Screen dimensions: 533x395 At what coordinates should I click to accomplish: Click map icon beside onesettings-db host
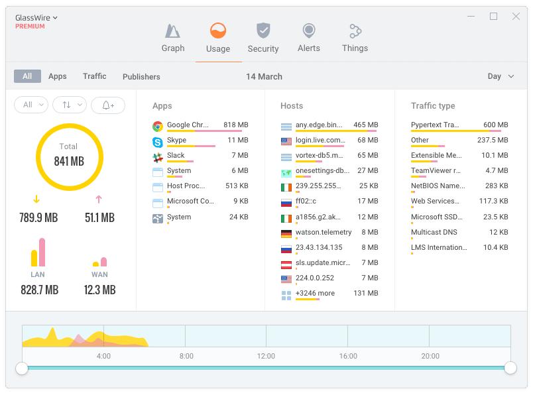click(x=286, y=174)
